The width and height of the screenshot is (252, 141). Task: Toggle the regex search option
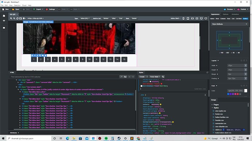(x=121, y=77)
